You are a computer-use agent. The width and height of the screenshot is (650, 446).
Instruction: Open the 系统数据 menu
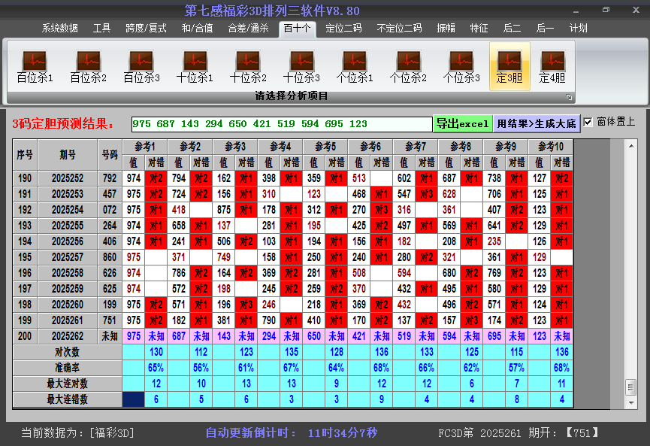pyautogui.click(x=59, y=29)
